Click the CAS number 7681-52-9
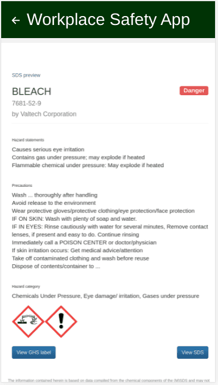The image size is (218, 385). pos(27,103)
